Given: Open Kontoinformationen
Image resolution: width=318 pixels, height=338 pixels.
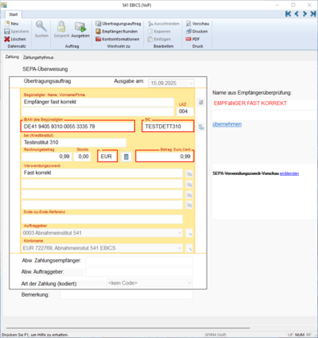Looking at the screenshot, I should (118, 39).
